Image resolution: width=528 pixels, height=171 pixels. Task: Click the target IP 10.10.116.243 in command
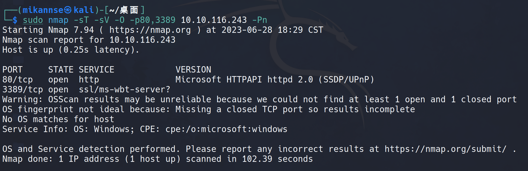point(214,20)
